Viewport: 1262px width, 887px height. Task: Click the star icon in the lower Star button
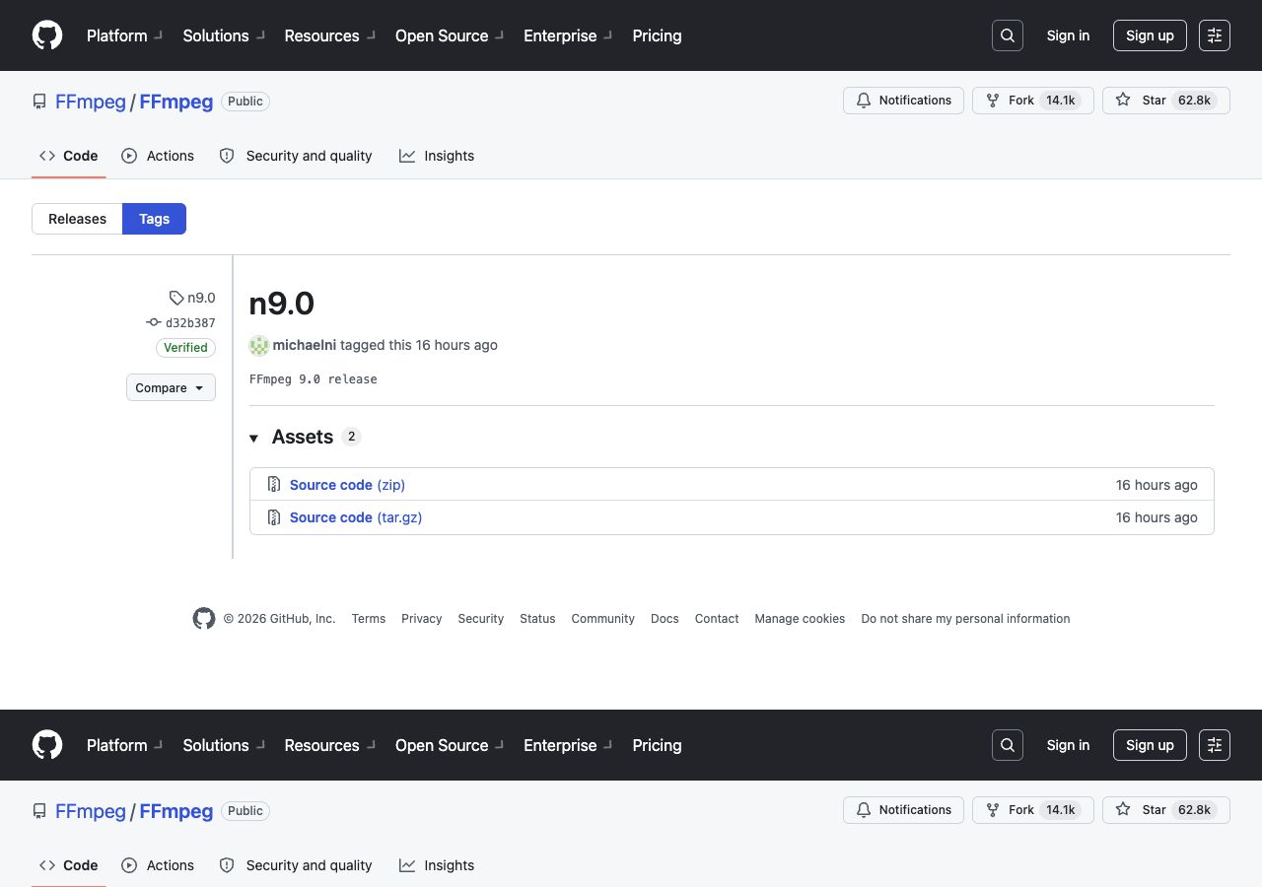click(1123, 810)
